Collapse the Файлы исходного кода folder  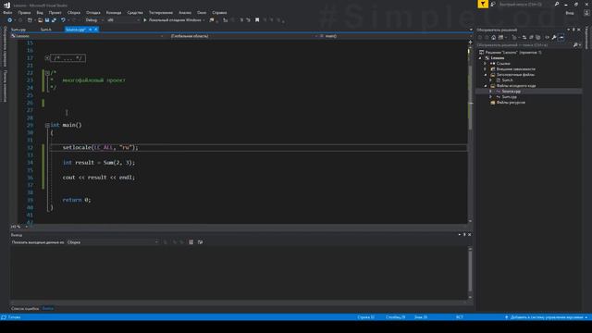(x=486, y=86)
